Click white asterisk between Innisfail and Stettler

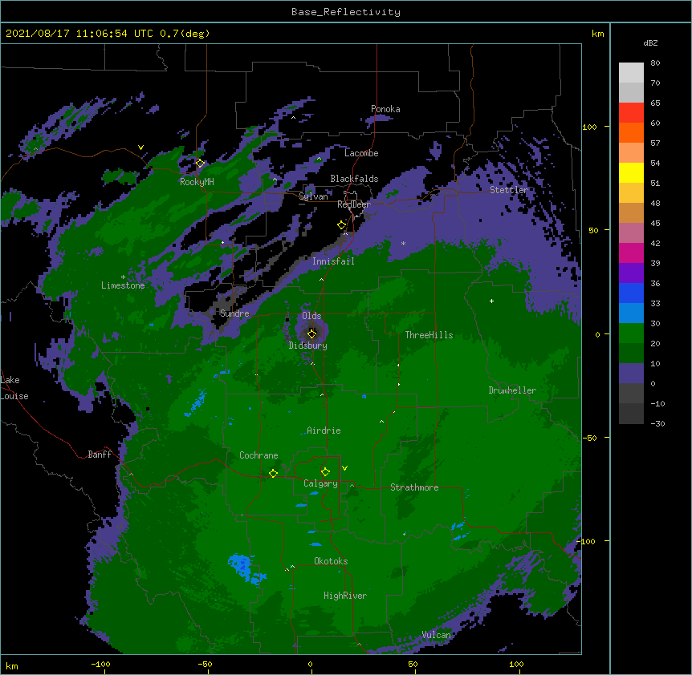403,243
